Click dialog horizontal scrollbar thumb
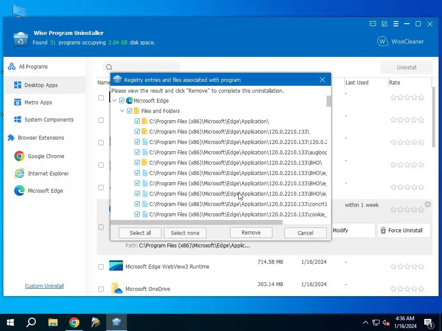Screen dimensions: 442x331 [196, 223]
